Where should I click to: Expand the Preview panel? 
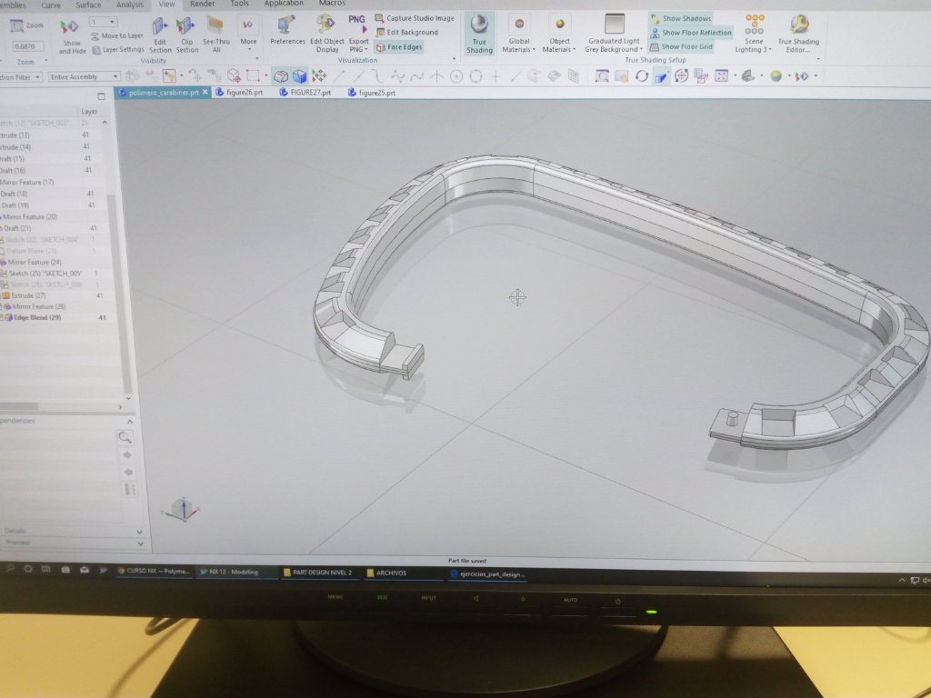140,543
